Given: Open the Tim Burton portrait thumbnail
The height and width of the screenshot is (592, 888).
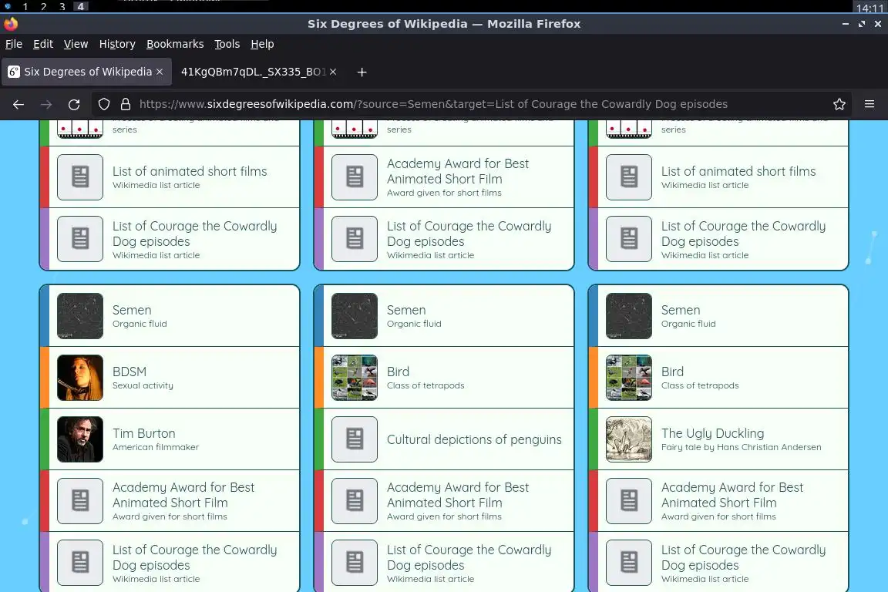Looking at the screenshot, I should pos(80,439).
